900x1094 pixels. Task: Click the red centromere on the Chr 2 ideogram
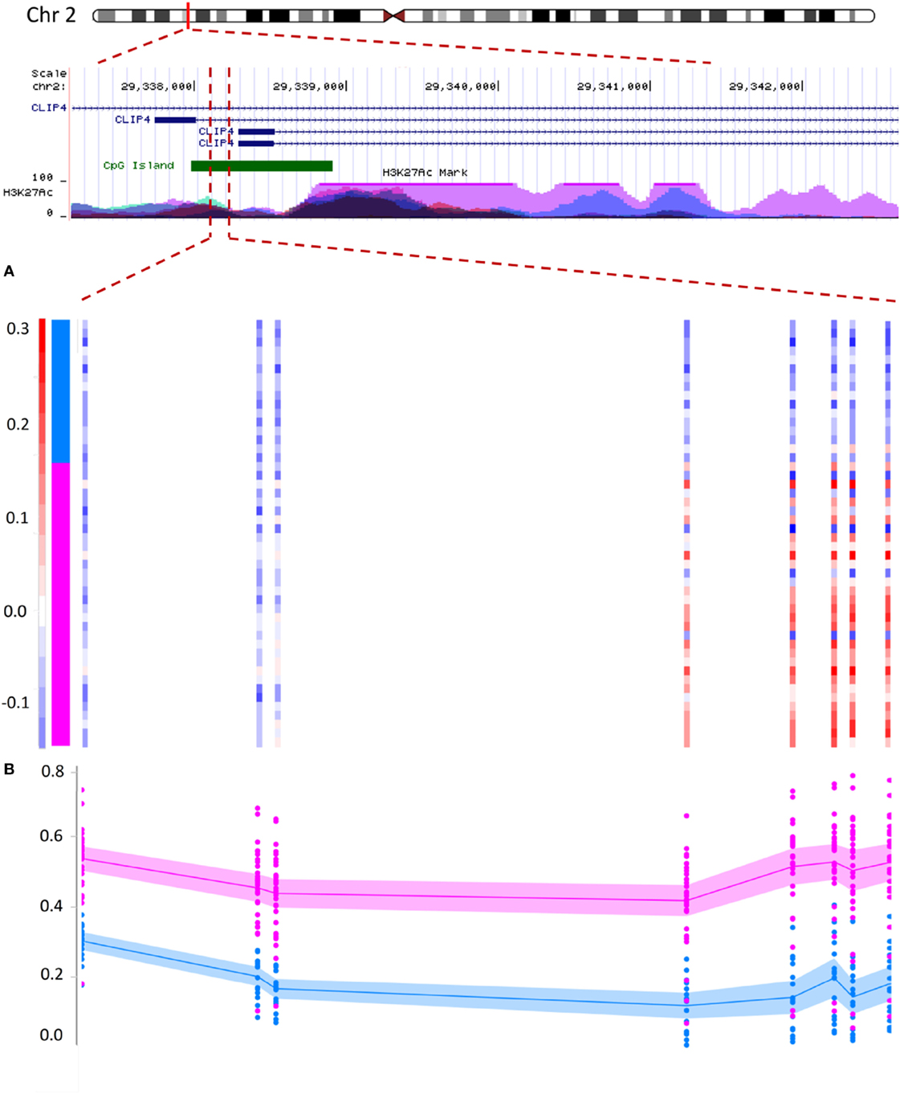coord(393,15)
